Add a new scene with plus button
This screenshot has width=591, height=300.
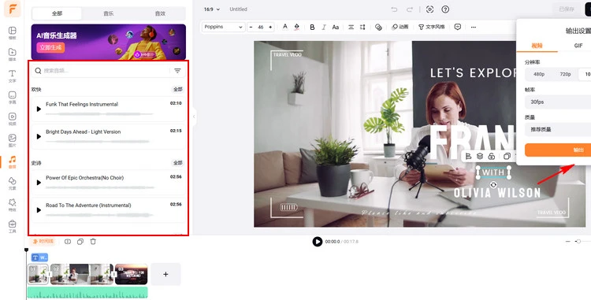click(165, 274)
